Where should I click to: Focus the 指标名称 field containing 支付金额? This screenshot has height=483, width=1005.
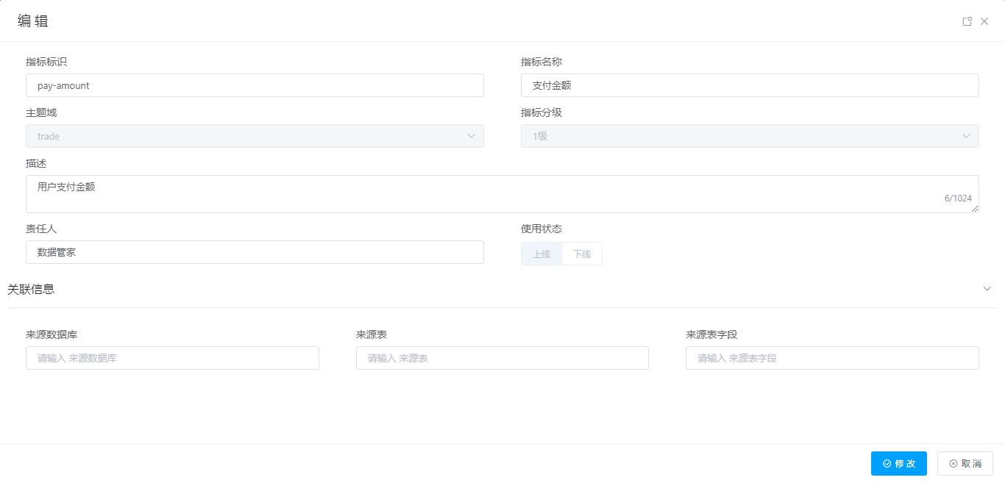[x=750, y=85]
